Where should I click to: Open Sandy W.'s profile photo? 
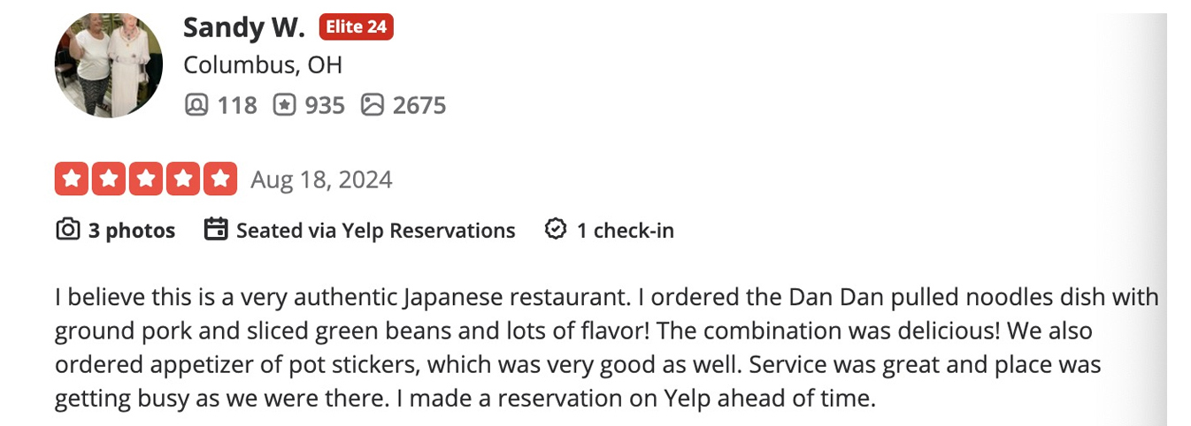click(109, 66)
